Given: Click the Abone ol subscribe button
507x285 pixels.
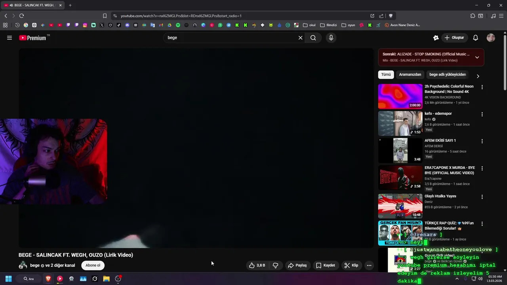Looking at the screenshot, I should click(x=93, y=265).
